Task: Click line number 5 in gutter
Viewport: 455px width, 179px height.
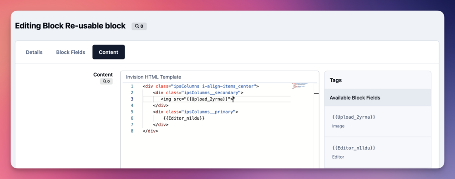Action: (x=132, y=111)
